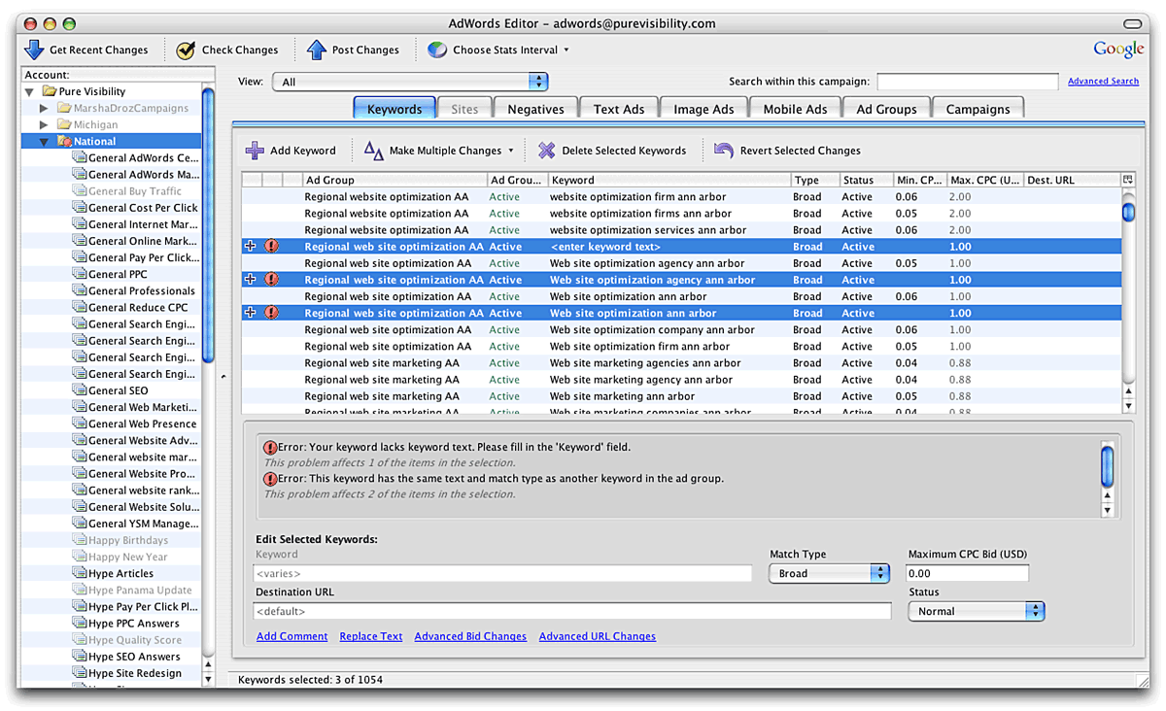Click the Delete Selected Keywords X icon
Viewport: 1166px width, 711px height.
[547, 151]
